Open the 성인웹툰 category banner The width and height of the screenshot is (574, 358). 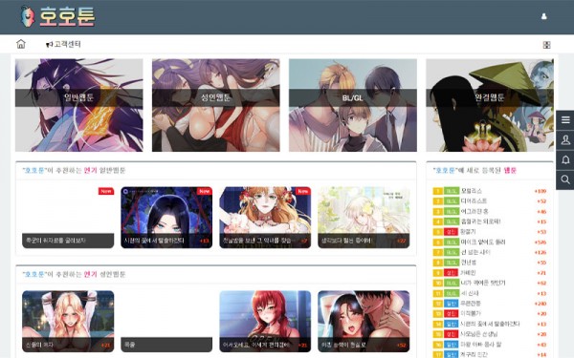pyautogui.click(x=216, y=105)
